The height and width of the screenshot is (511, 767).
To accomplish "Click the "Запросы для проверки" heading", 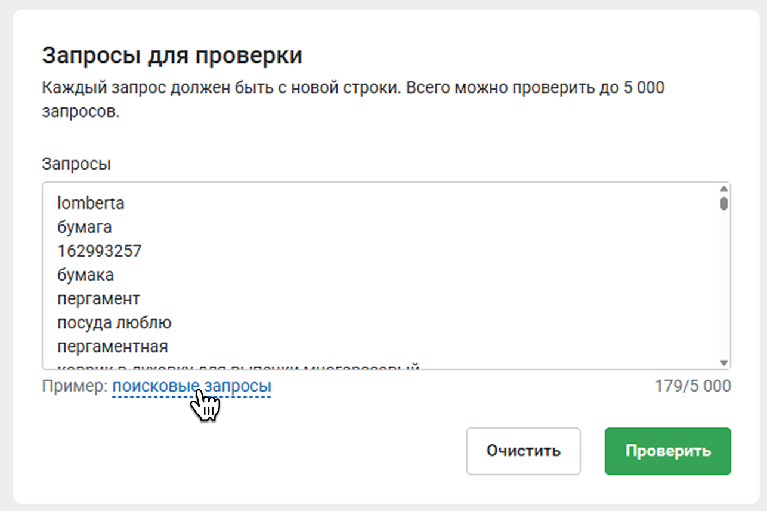I will click(x=172, y=56).
